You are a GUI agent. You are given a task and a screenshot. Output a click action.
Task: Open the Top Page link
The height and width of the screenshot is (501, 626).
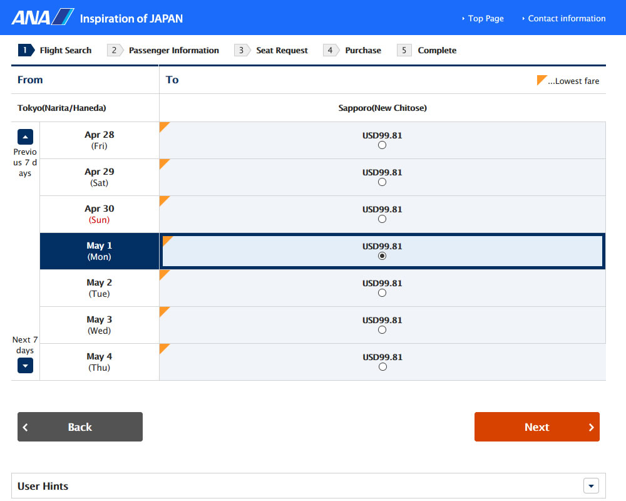point(485,19)
